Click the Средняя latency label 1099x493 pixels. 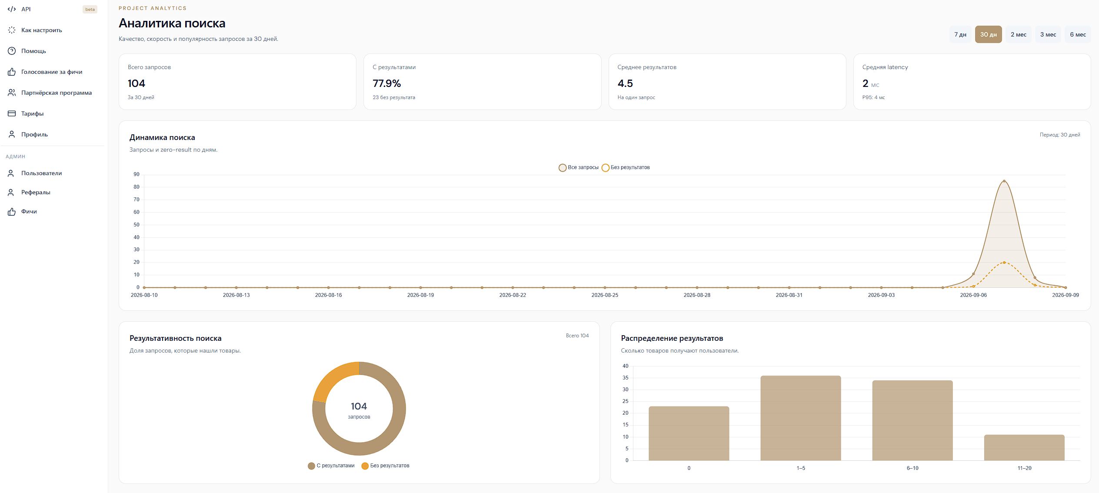[885, 67]
